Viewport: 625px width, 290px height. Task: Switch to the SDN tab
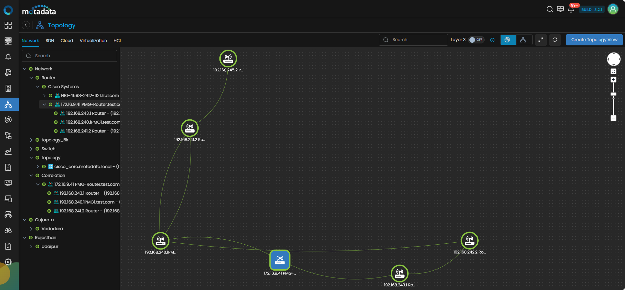pyautogui.click(x=50, y=41)
